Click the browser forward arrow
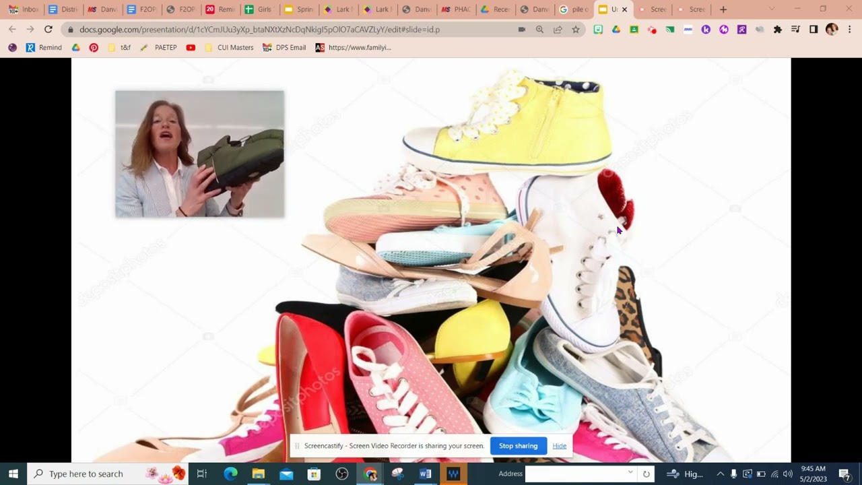This screenshot has width=862, height=485. click(x=30, y=30)
